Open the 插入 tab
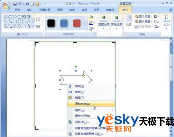This screenshot has height=137, width=174. tap(30, 10)
